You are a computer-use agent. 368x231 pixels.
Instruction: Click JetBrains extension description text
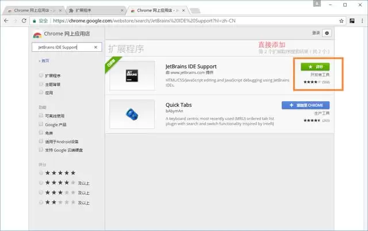(228, 83)
